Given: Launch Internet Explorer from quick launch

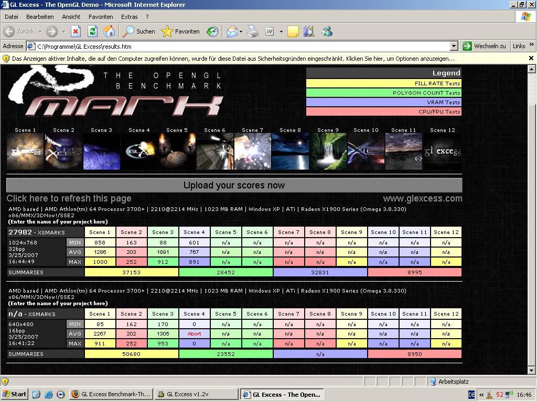Looking at the screenshot, I should pos(48,395).
